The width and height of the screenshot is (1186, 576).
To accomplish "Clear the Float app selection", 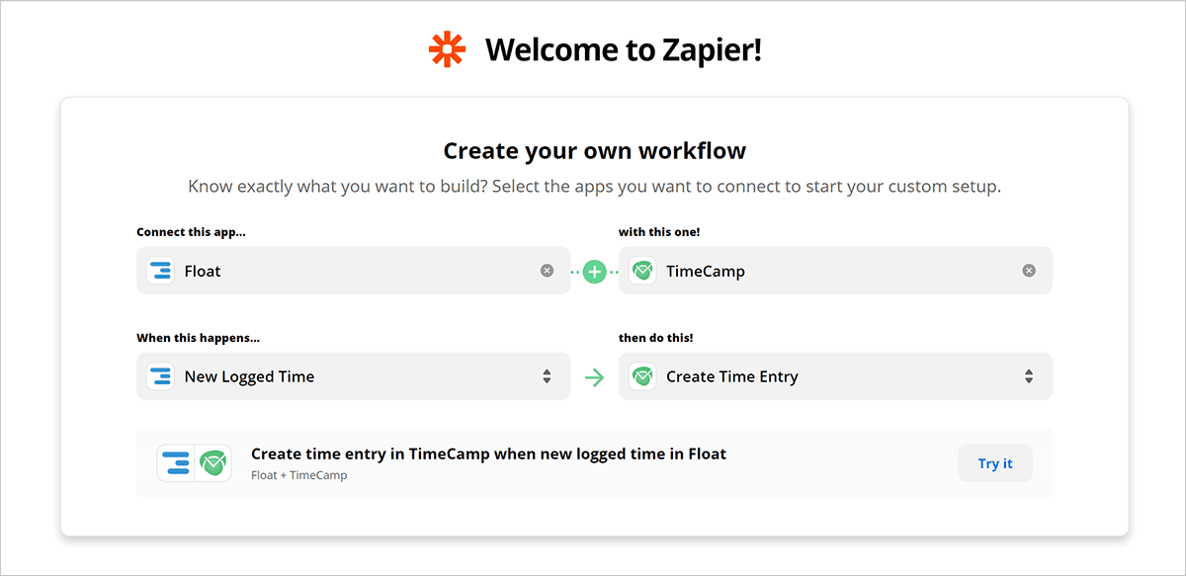I will (547, 271).
